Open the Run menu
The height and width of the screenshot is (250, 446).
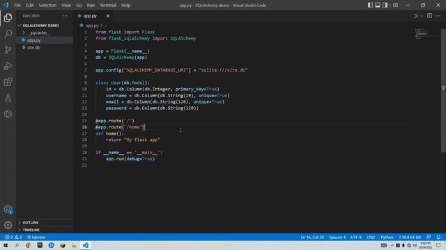pos(91,5)
